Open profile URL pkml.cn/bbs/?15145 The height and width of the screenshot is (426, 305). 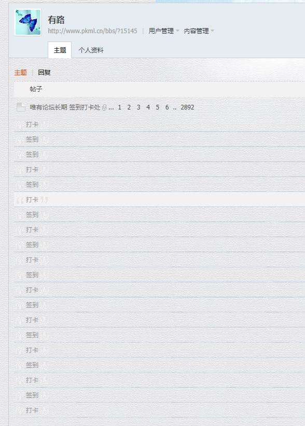pyautogui.click(x=93, y=31)
